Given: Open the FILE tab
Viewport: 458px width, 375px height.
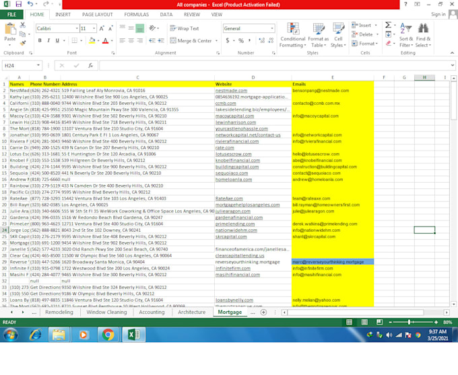Looking at the screenshot, I should click(x=11, y=15).
